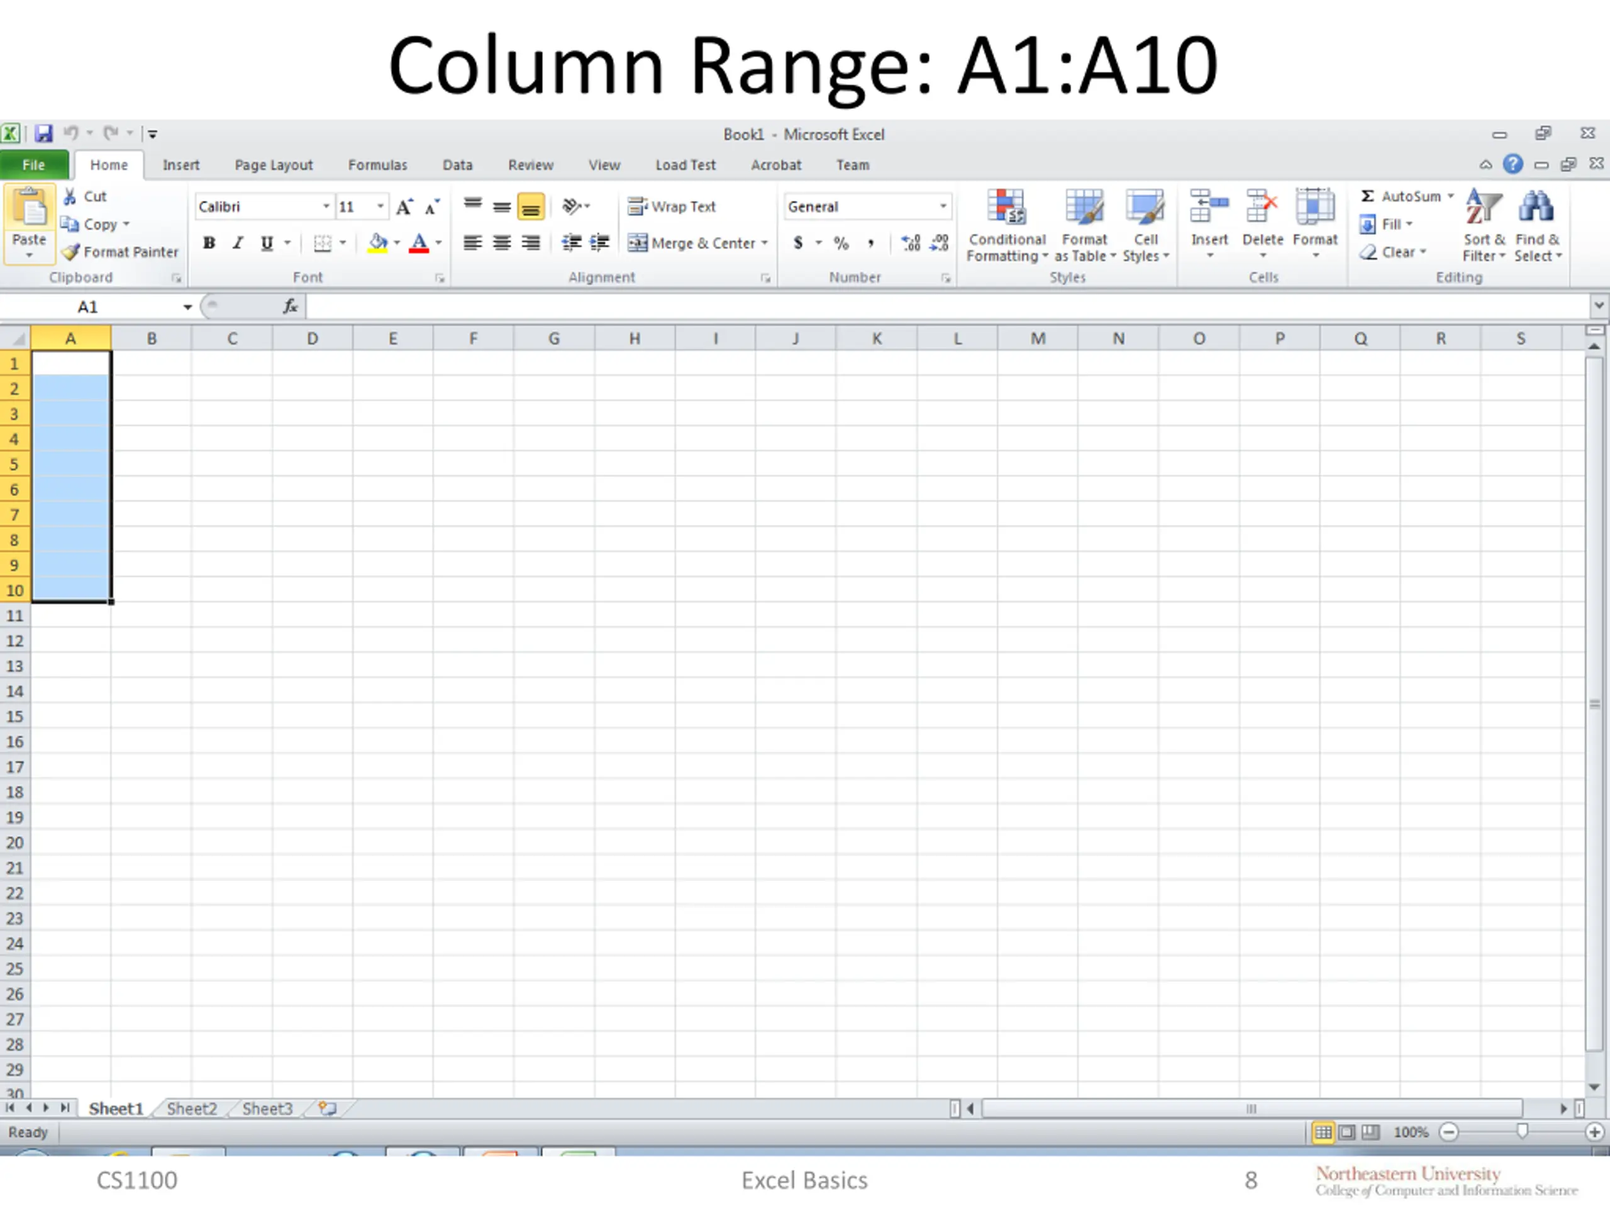Open the Calibri font name dropdown
Image resolution: width=1610 pixels, height=1208 pixels.
pos(326,207)
